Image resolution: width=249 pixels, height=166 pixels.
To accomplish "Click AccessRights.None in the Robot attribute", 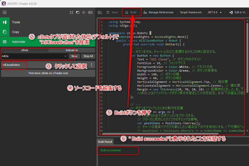I will 170,37.
